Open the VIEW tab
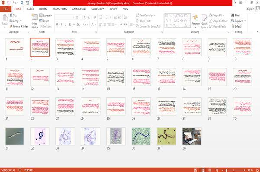 point(126,9)
